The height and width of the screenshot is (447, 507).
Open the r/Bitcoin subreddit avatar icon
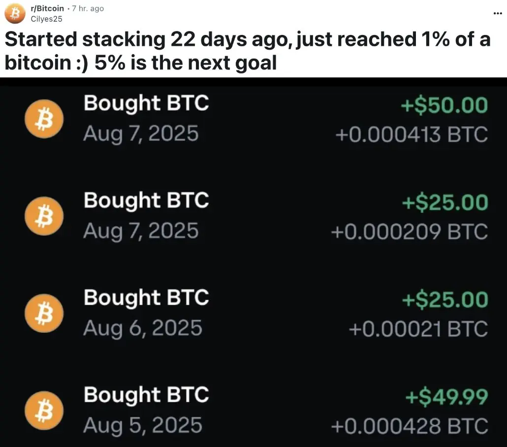tap(15, 14)
